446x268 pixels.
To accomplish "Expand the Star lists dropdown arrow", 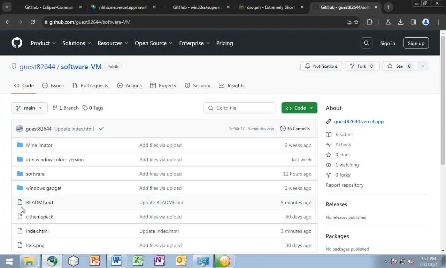I will (423, 66).
